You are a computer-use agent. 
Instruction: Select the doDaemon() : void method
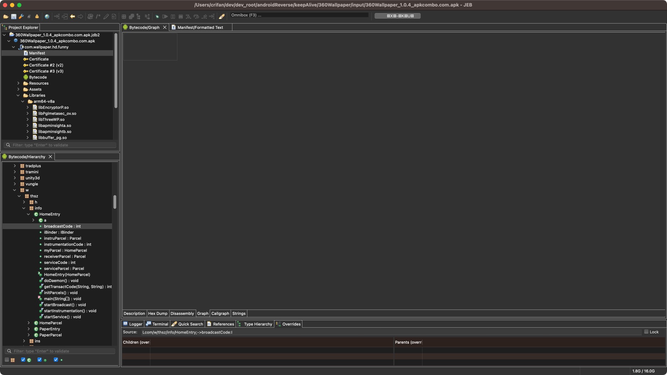[x=61, y=280]
